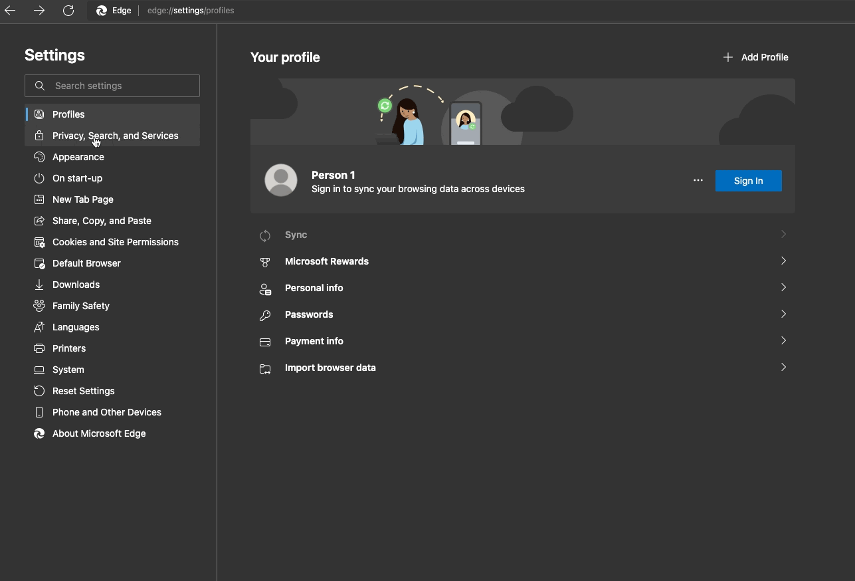Expand the Microsoft Rewards chevron

(783, 261)
